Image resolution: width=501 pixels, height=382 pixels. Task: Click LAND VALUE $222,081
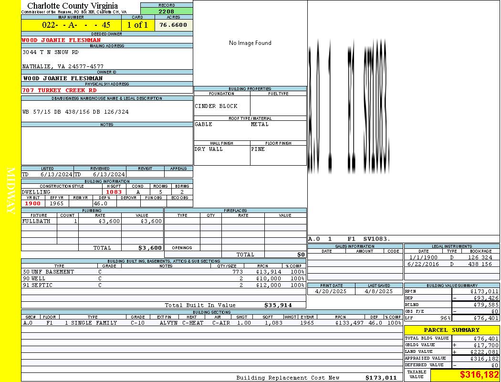pyautogui.click(x=484, y=352)
